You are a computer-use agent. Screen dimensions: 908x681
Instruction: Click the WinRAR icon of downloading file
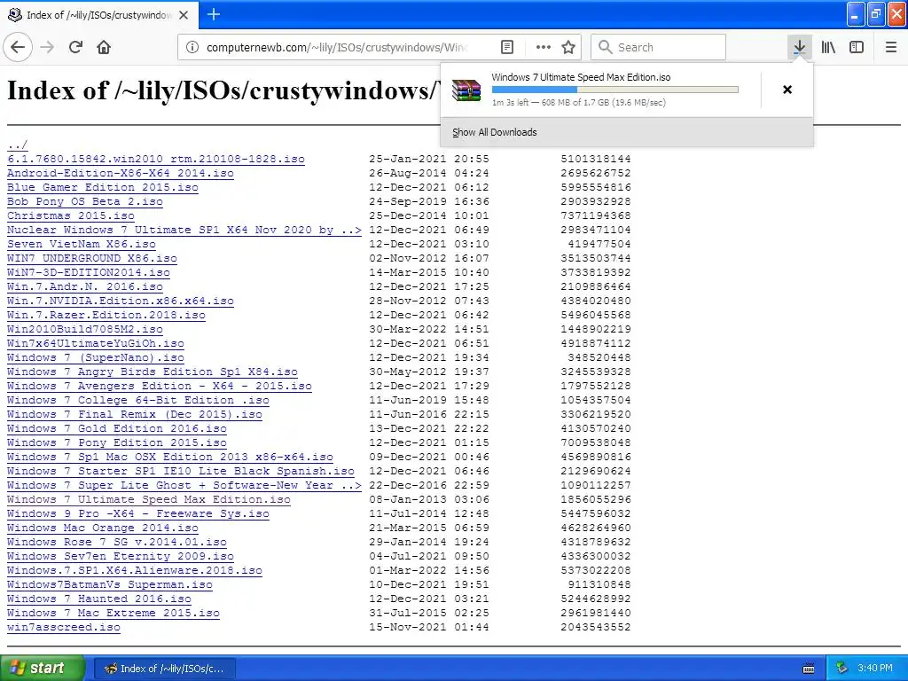click(466, 90)
